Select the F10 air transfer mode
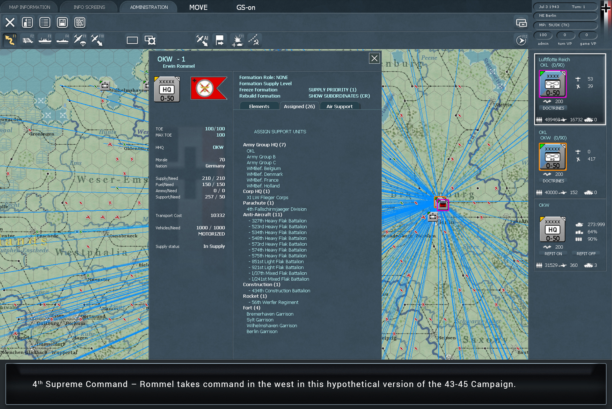Image resolution: width=612 pixels, height=409 pixels. click(97, 40)
